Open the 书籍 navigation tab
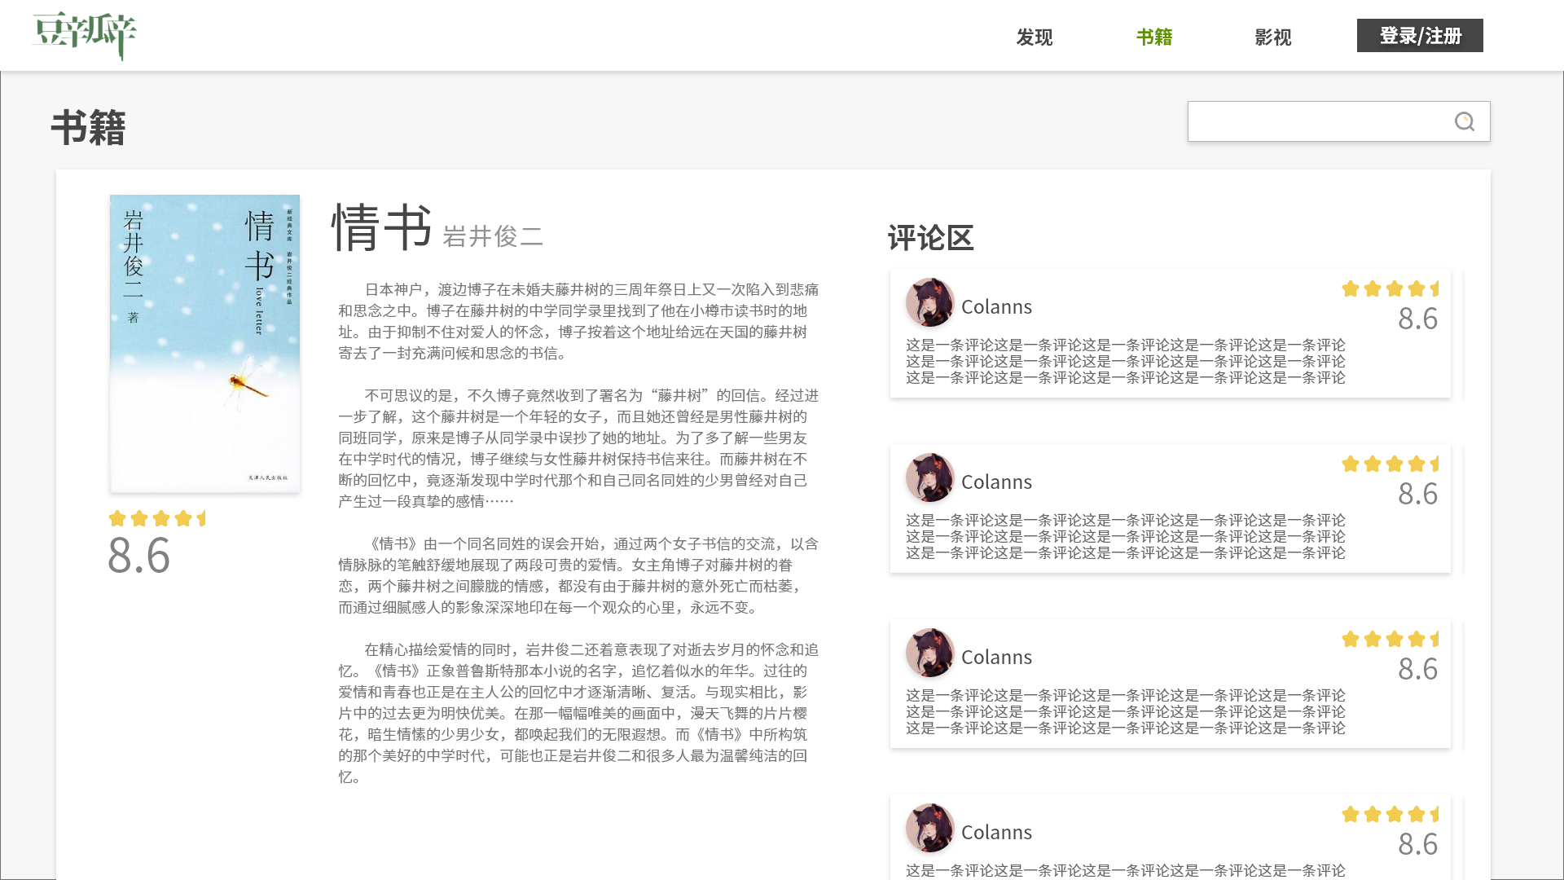 coord(1153,37)
